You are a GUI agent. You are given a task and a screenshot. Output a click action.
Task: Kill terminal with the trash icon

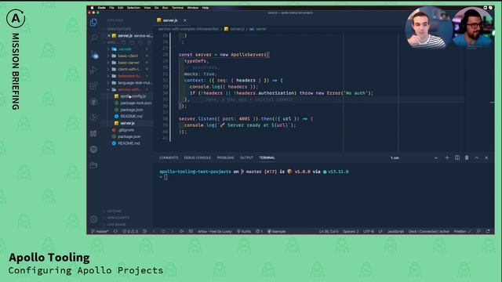pyautogui.click(x=467, y=157)
